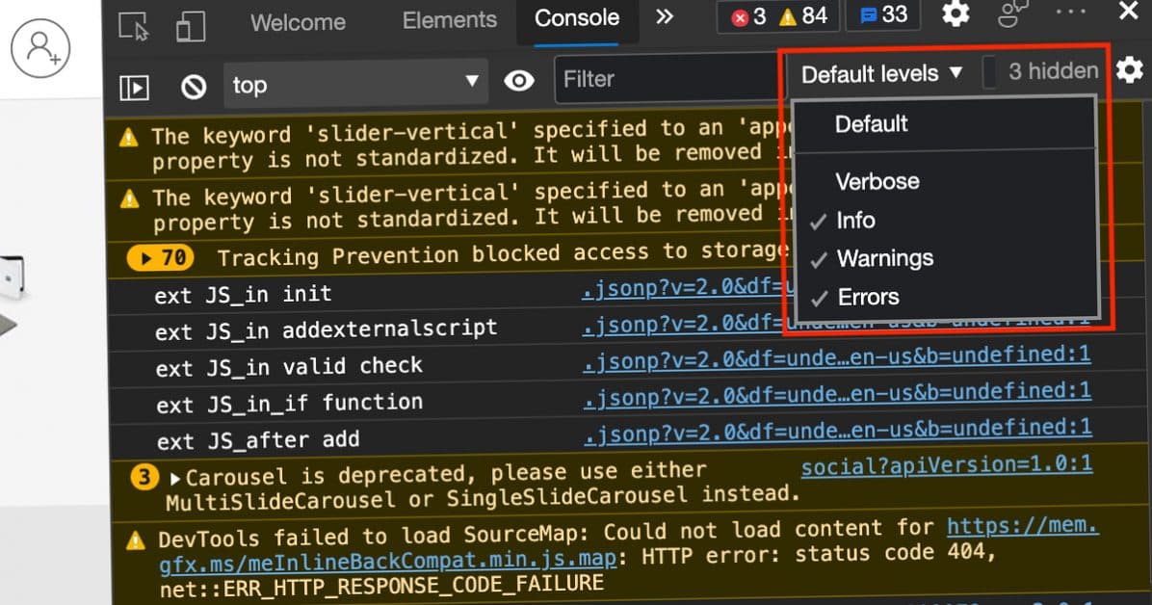Uncheck the Info log level
1152x605 pixels.
pyautogui.click(x=854, y=221)
